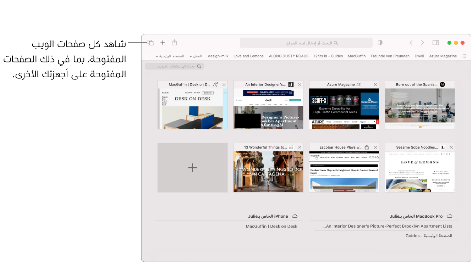Click the search tabs field
The width and height of the screenshot is (472, 262).
[x=174, y=66]
